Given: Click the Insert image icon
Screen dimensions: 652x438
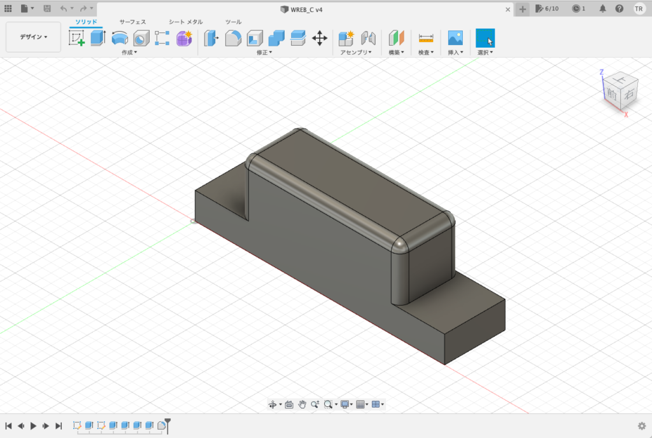Looking at the screenshot, I should pyautogui.click(x=455, y=38).
